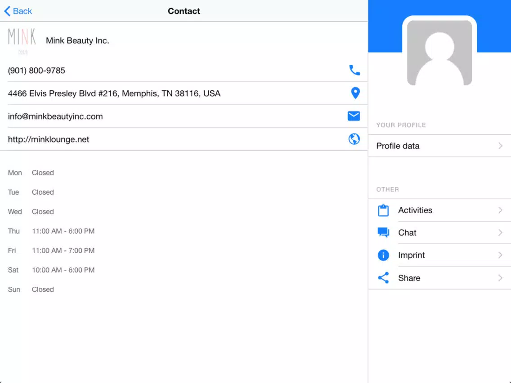Tap the gray profile avatar placeholder
This screenshot has width=511, height=383.
[439, 53]
